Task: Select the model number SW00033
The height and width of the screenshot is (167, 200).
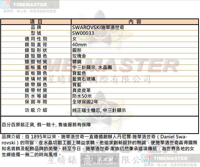Action: point(83,33)
